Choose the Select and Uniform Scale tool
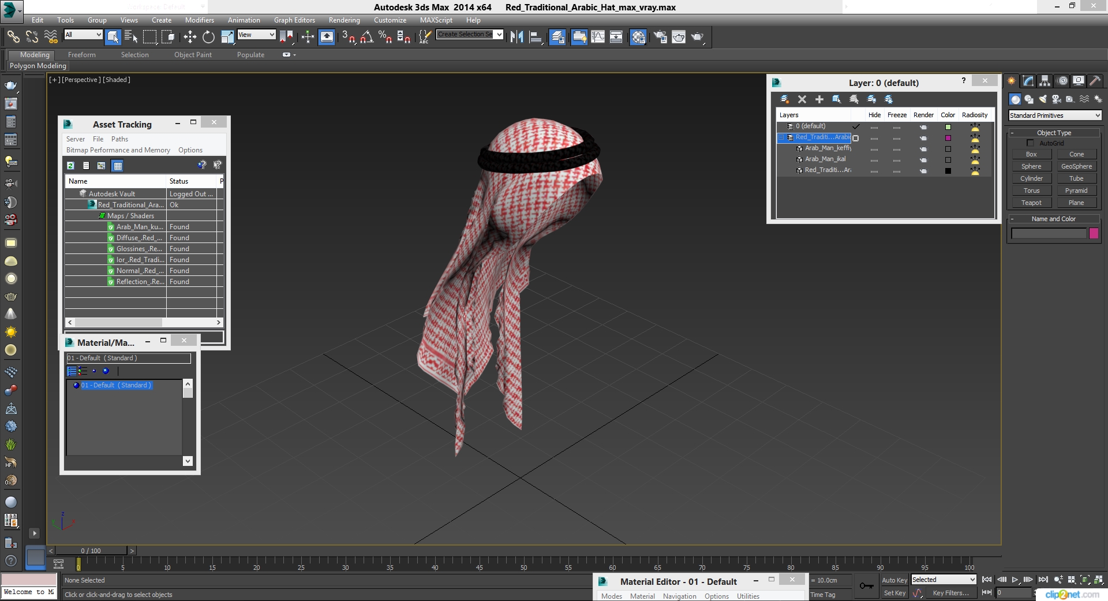This screenshot has height=601, width=1108. [227, 37]
